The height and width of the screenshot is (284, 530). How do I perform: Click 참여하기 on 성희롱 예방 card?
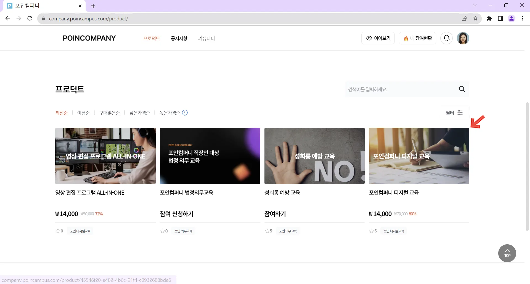point(275,214)
